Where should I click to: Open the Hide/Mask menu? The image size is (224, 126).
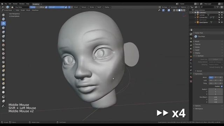[x=35, y=10]
